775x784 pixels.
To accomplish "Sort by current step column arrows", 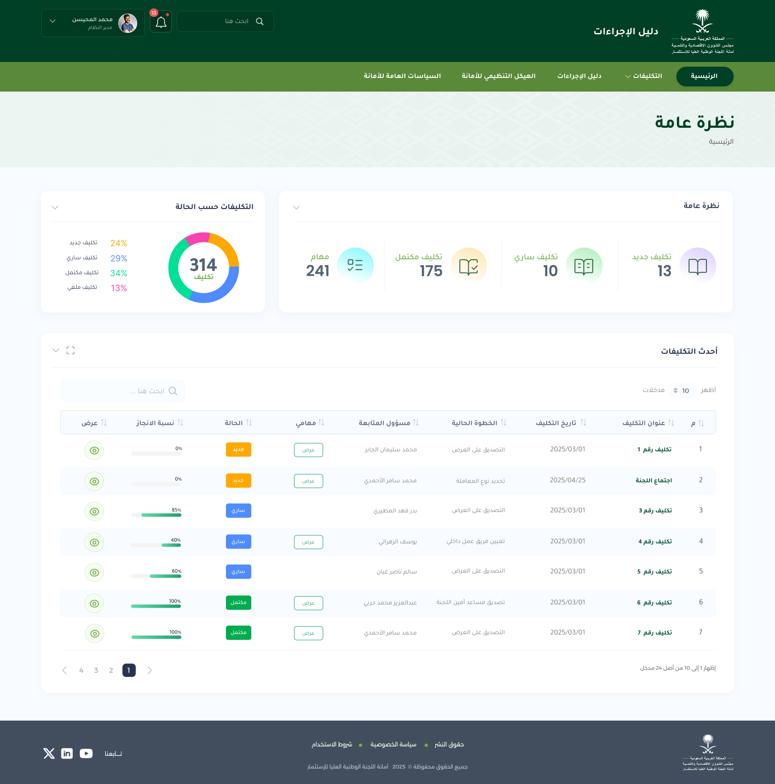I will coord(504,422).
